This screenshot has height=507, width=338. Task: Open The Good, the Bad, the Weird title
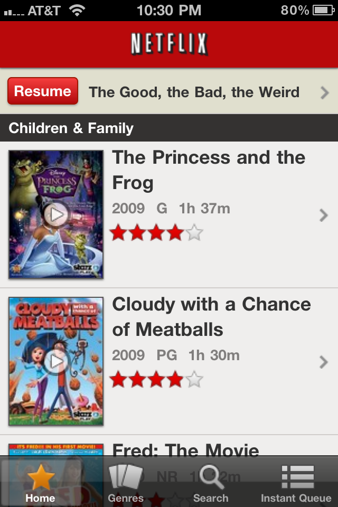pyautogui.click(x=194, y=92)
